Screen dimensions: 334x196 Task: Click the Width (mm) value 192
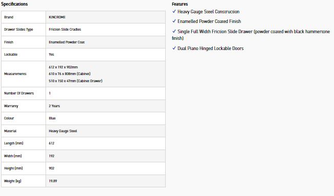pyautogui.click(x=52, y=156)
